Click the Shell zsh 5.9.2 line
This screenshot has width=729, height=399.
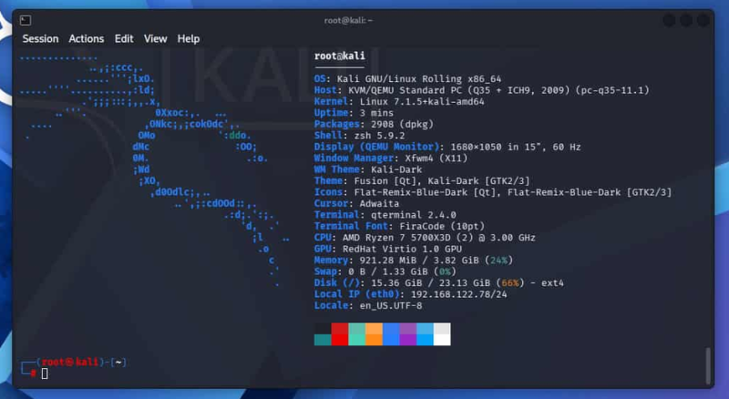[359, 136]
